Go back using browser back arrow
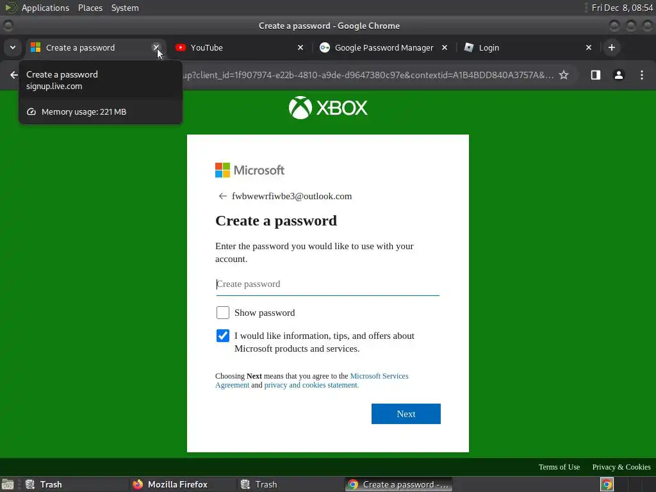 14,75
